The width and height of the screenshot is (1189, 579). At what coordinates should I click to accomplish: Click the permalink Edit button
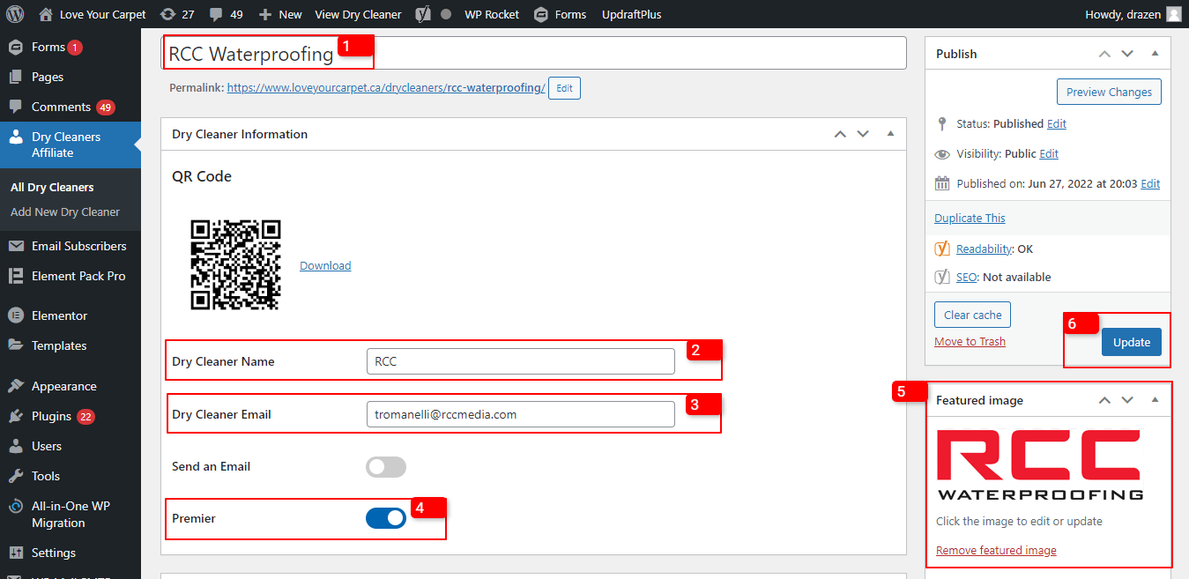(564, 88)
